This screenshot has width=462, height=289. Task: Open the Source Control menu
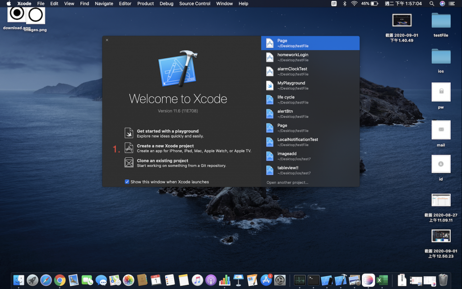195,4
